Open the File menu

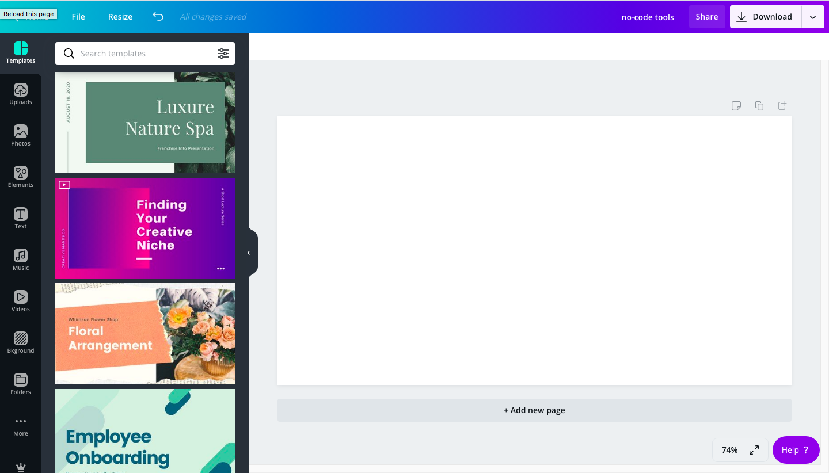78,17
